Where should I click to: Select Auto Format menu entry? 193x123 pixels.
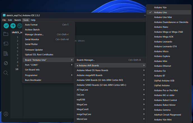click(x=48, y=25)
